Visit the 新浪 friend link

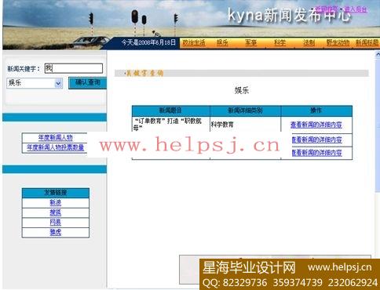pyautogui.click(x=56, y=202)
